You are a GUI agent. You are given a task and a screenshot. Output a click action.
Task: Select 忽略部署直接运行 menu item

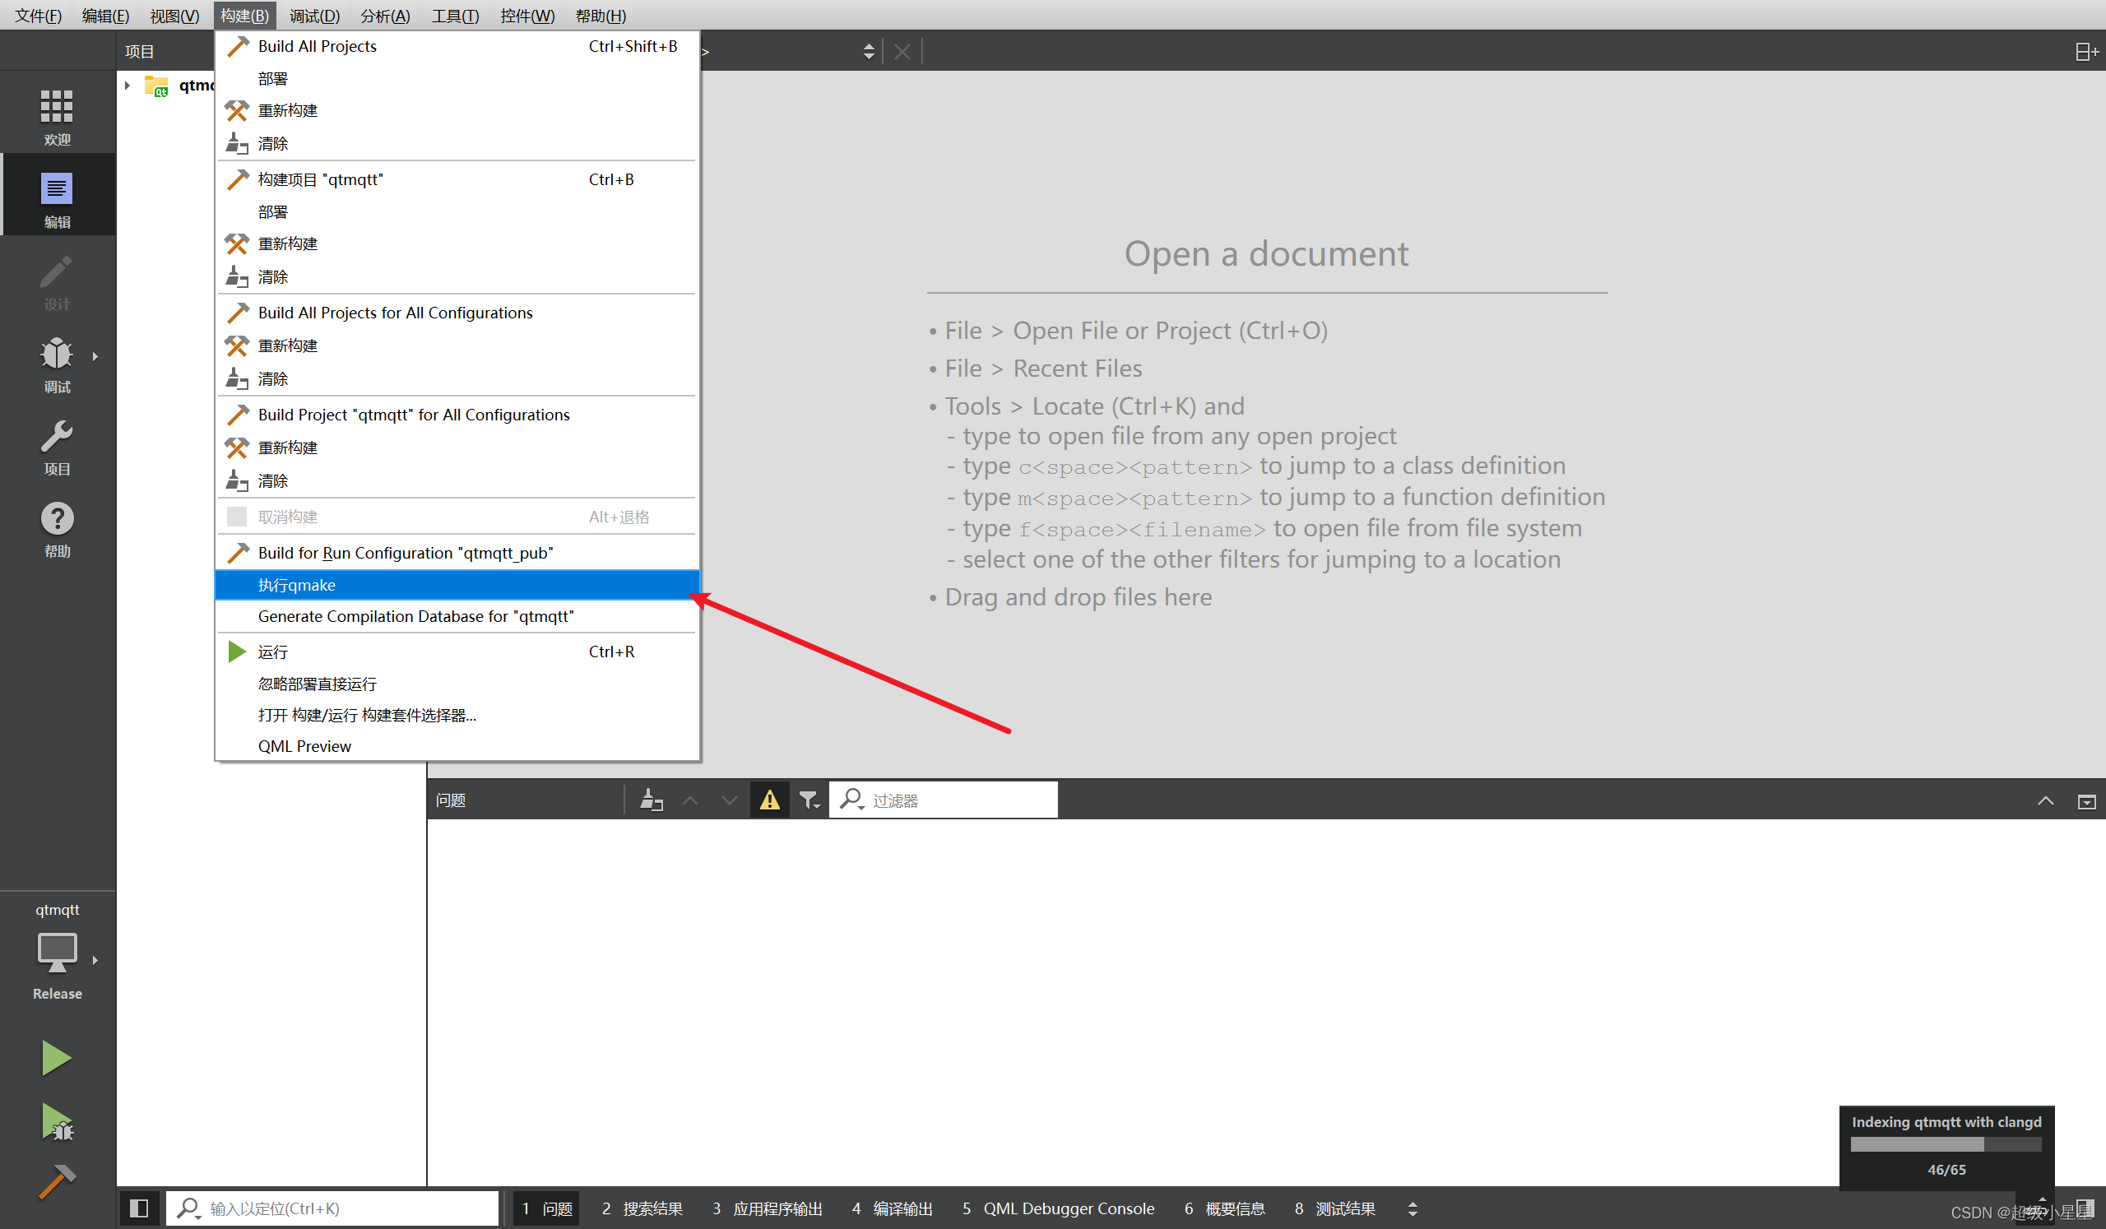pos(457,684)
